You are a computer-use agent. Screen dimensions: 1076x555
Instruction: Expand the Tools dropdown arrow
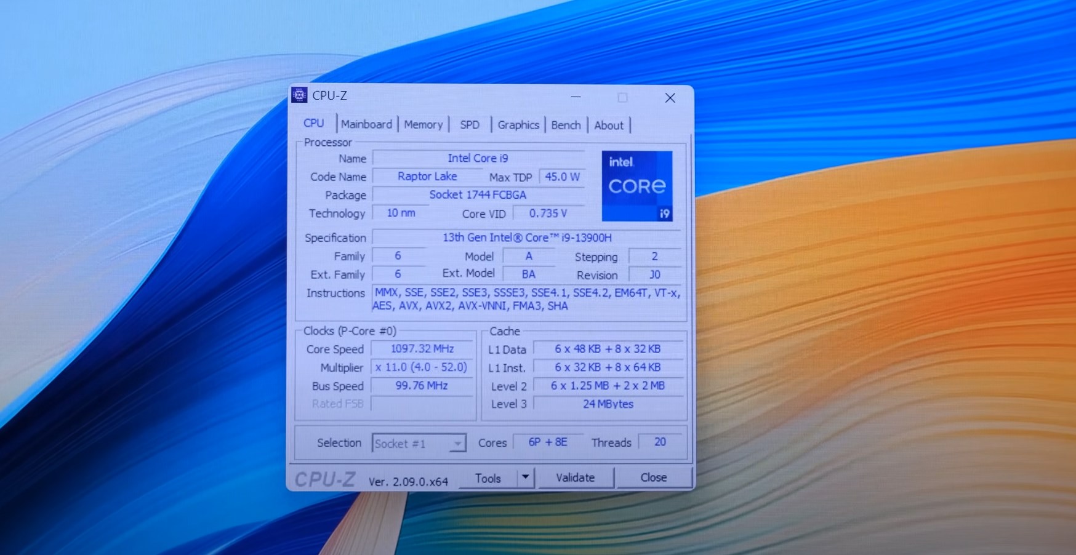tap(525, 477)
